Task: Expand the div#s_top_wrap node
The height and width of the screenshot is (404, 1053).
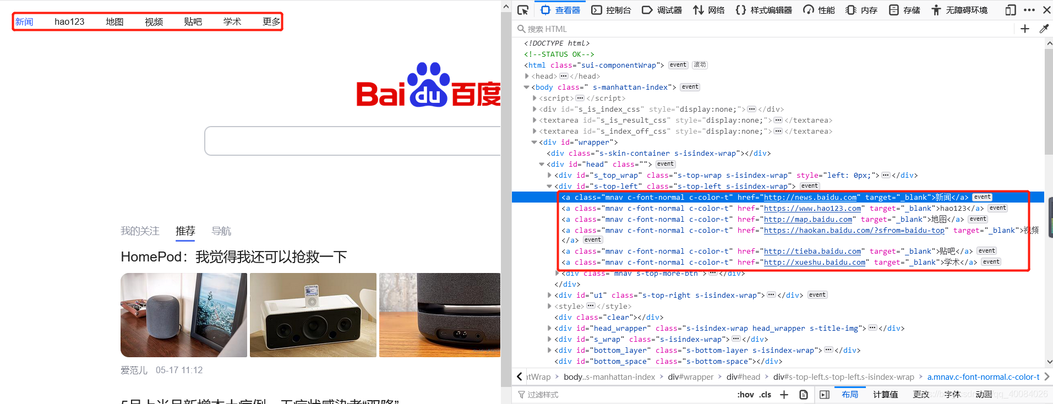Action: [549, 175]
